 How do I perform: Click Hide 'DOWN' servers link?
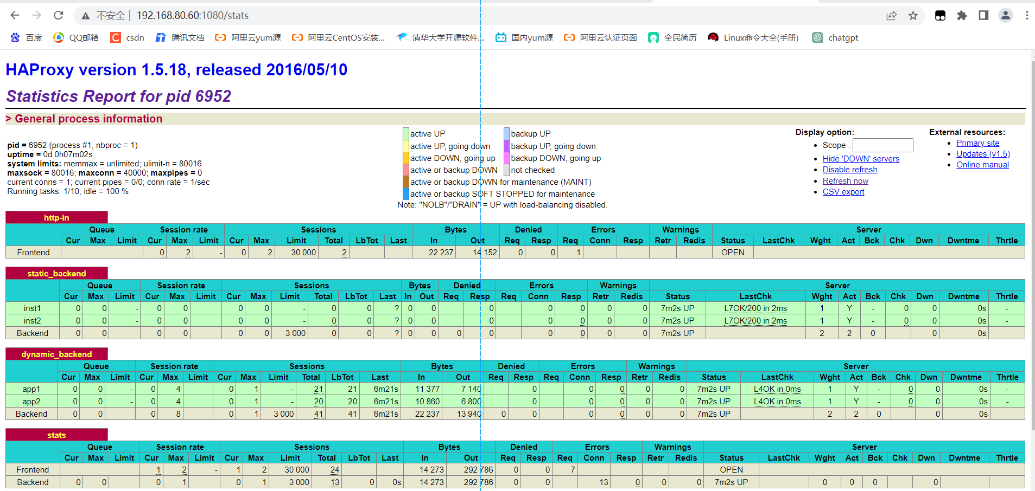coord(861,159)
